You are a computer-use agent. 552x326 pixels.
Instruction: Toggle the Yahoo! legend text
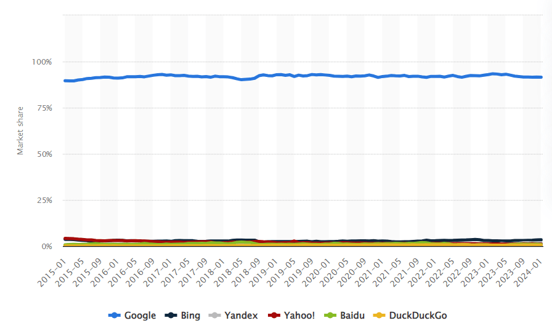click(299, 316)
